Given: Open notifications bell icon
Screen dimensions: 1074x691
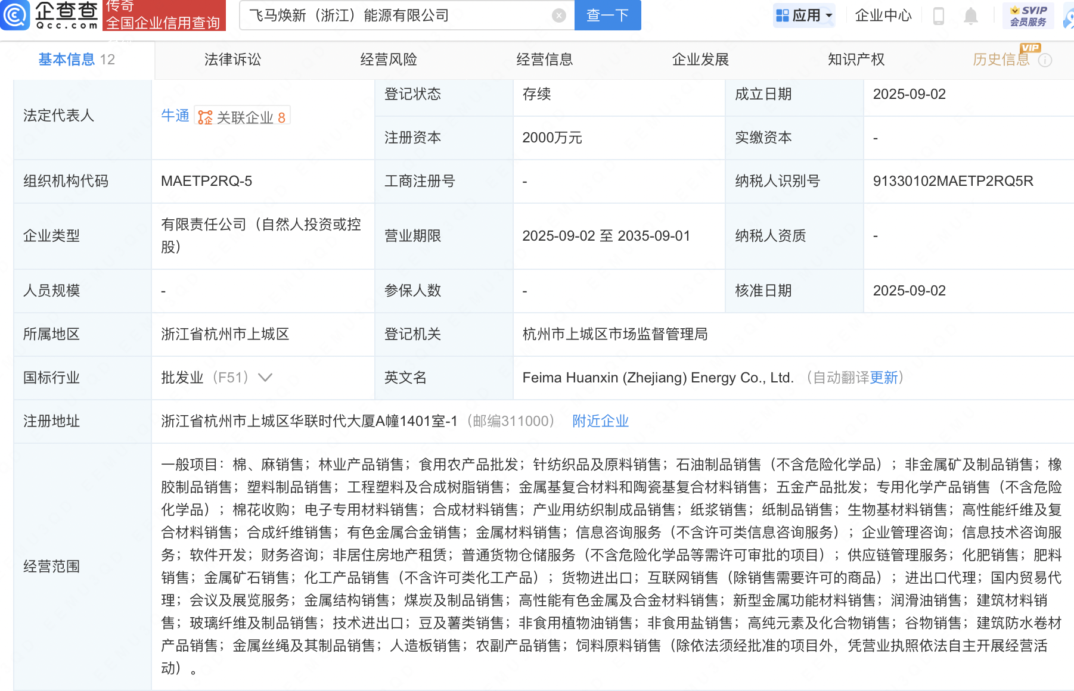Looking at the screenshot, I should 970,15.
